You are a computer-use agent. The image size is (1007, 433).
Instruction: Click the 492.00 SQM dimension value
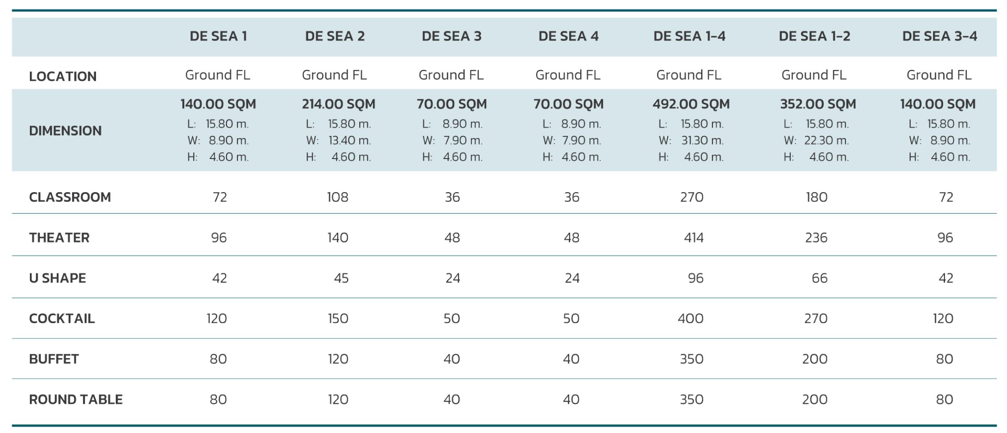click(691, 104)
